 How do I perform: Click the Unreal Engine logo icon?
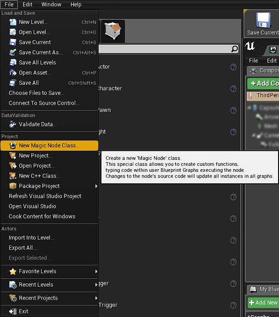(250, 46)
